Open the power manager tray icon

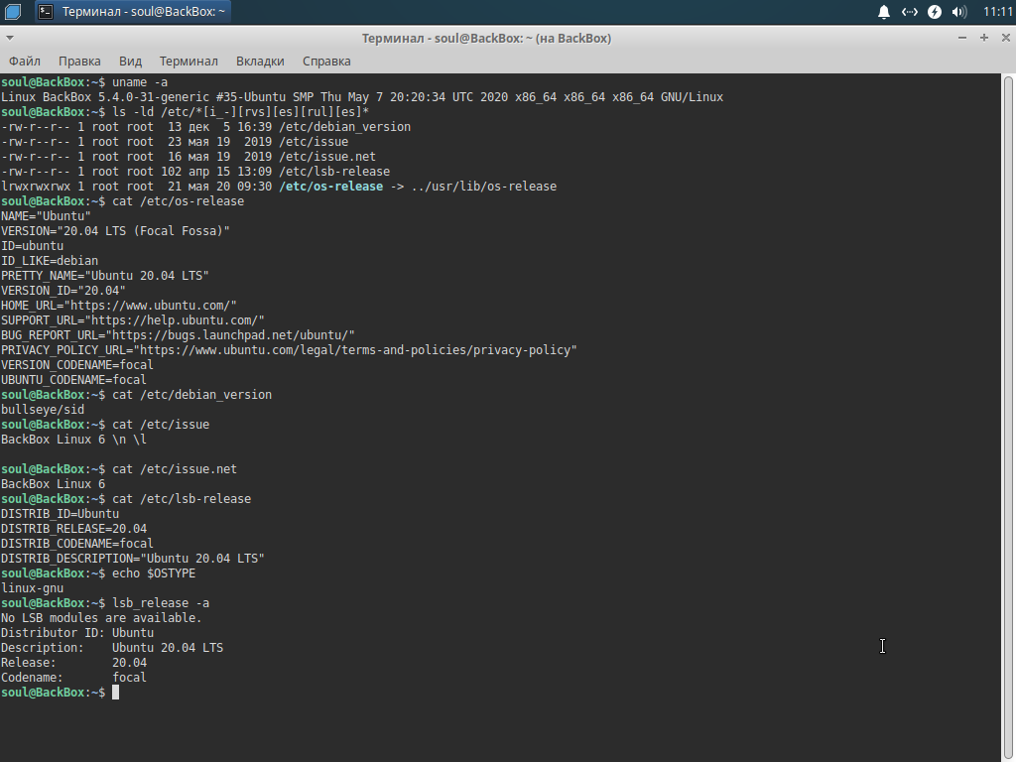tap(935, 12)
